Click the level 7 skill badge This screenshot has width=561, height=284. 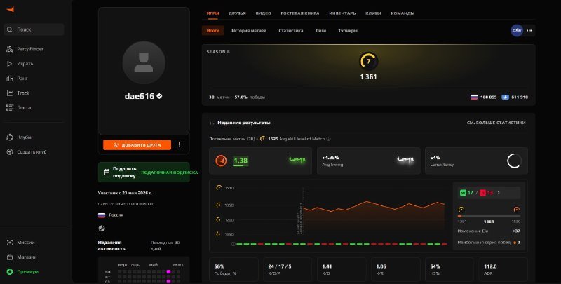[368, 61]
